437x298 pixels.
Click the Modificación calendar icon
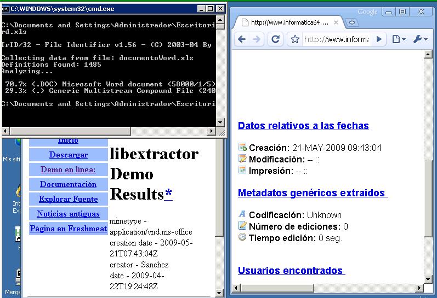[242, 159]
